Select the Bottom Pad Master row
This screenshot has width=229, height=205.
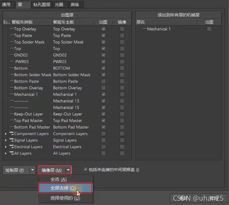click(67, 127)
